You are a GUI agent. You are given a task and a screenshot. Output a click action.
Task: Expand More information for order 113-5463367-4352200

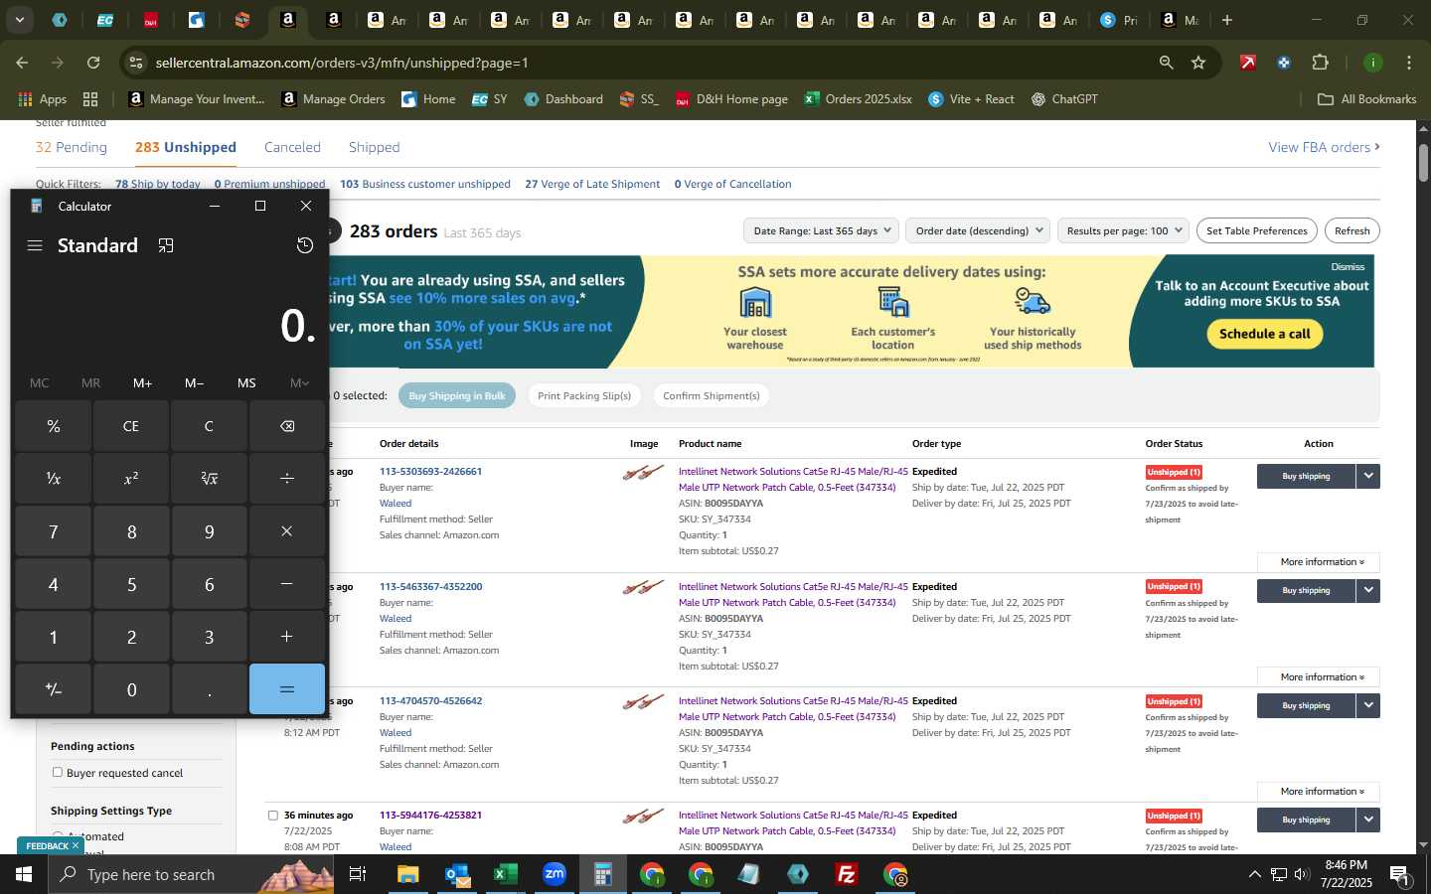click(x=1318, y=677)
